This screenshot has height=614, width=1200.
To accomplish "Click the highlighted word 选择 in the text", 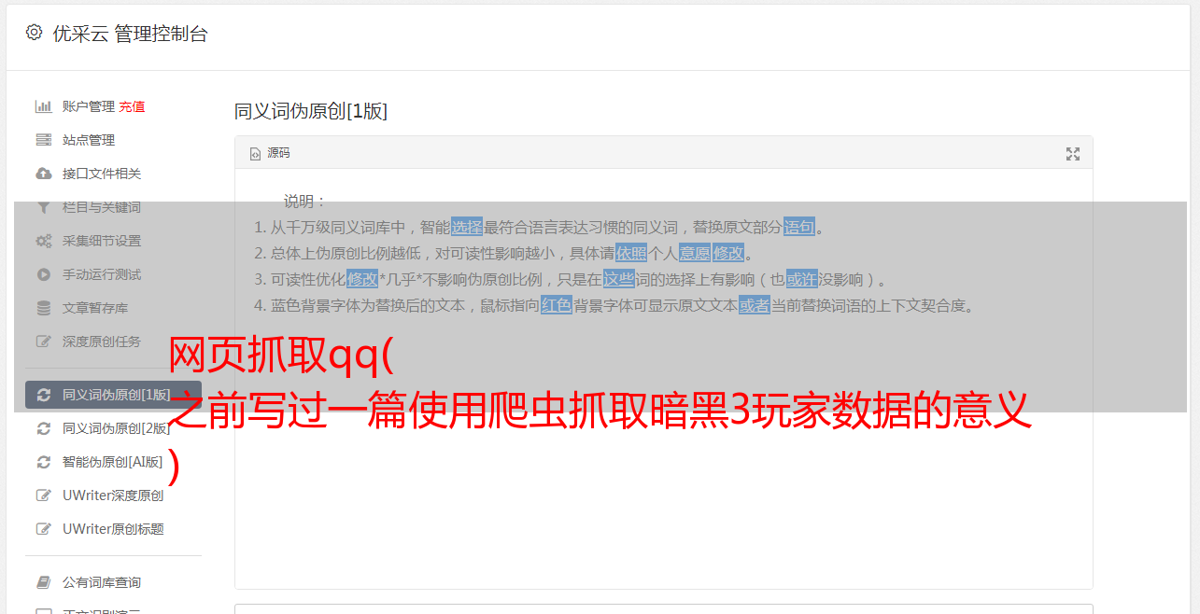I will coord(467,227).
